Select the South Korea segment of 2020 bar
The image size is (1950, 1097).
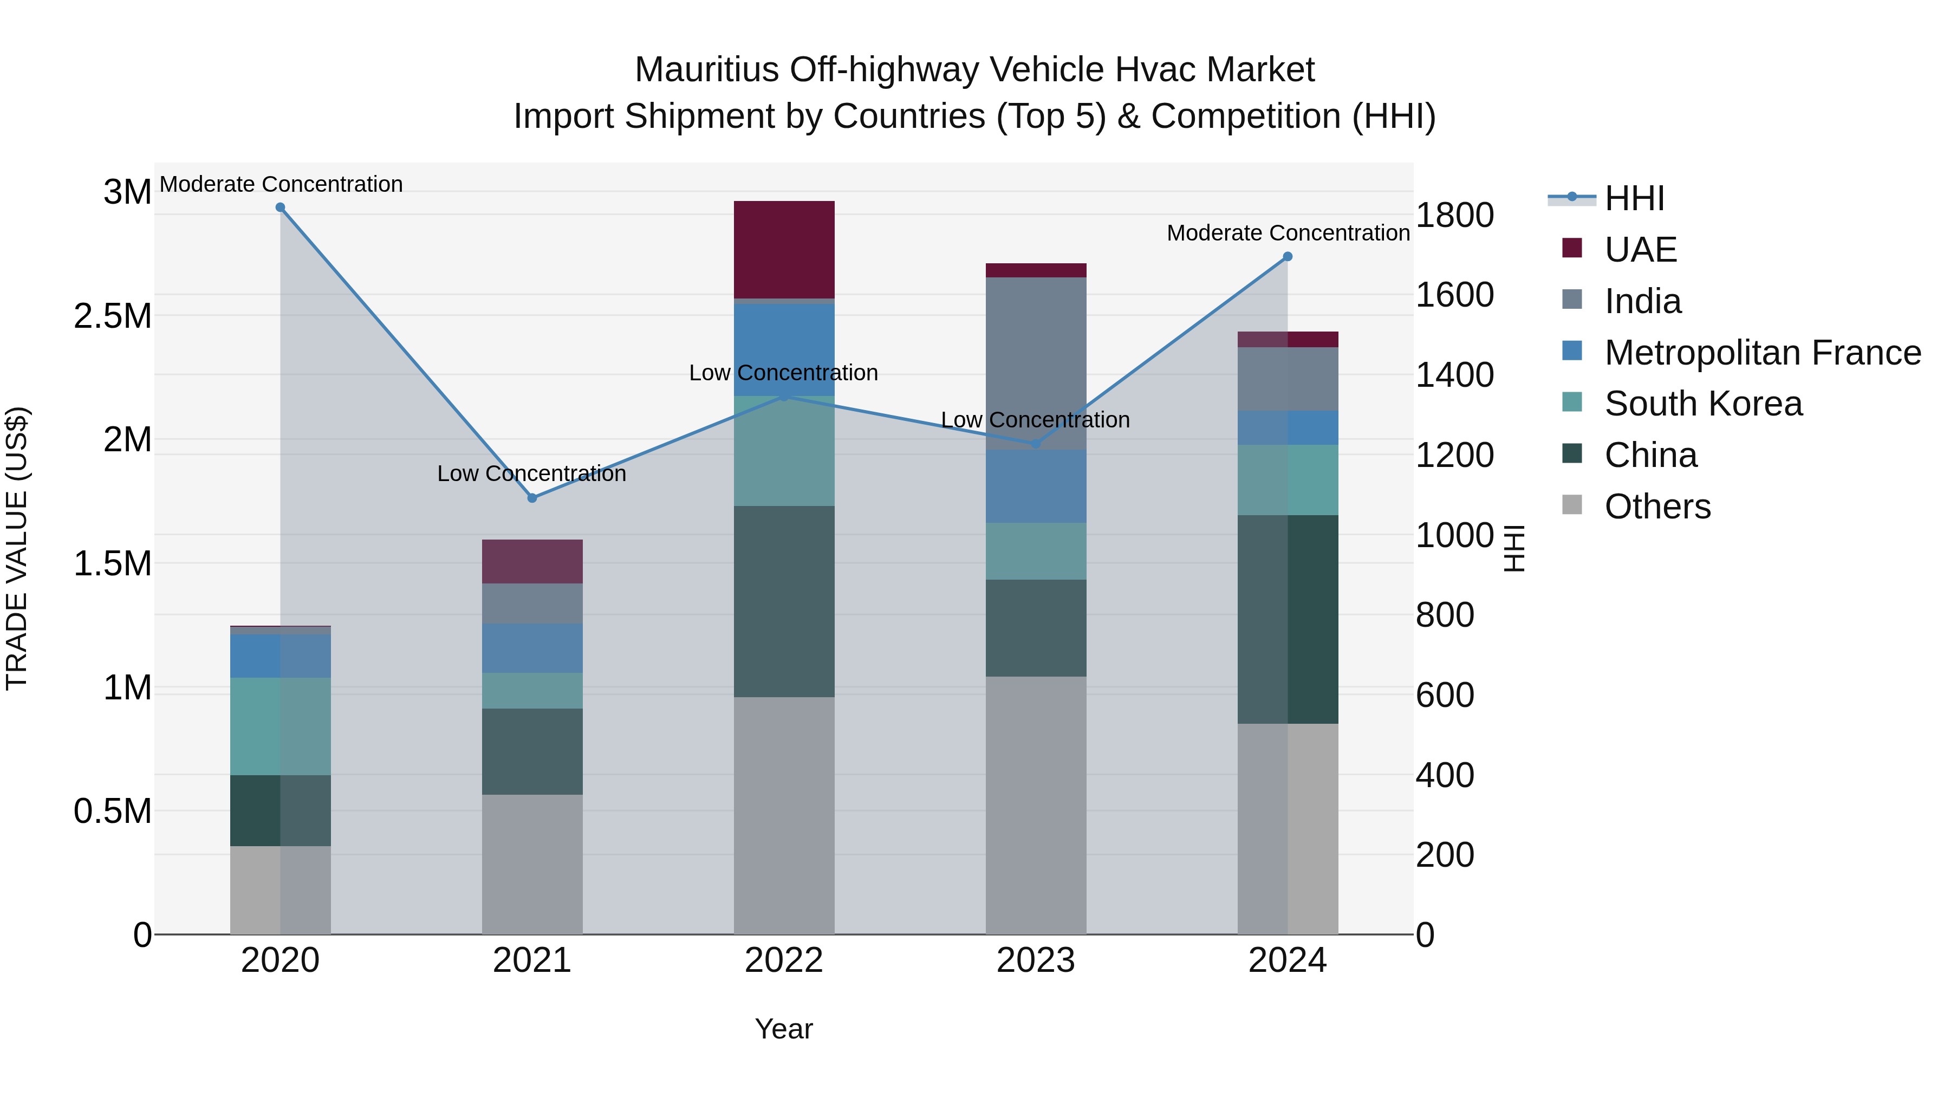point(280,727)
